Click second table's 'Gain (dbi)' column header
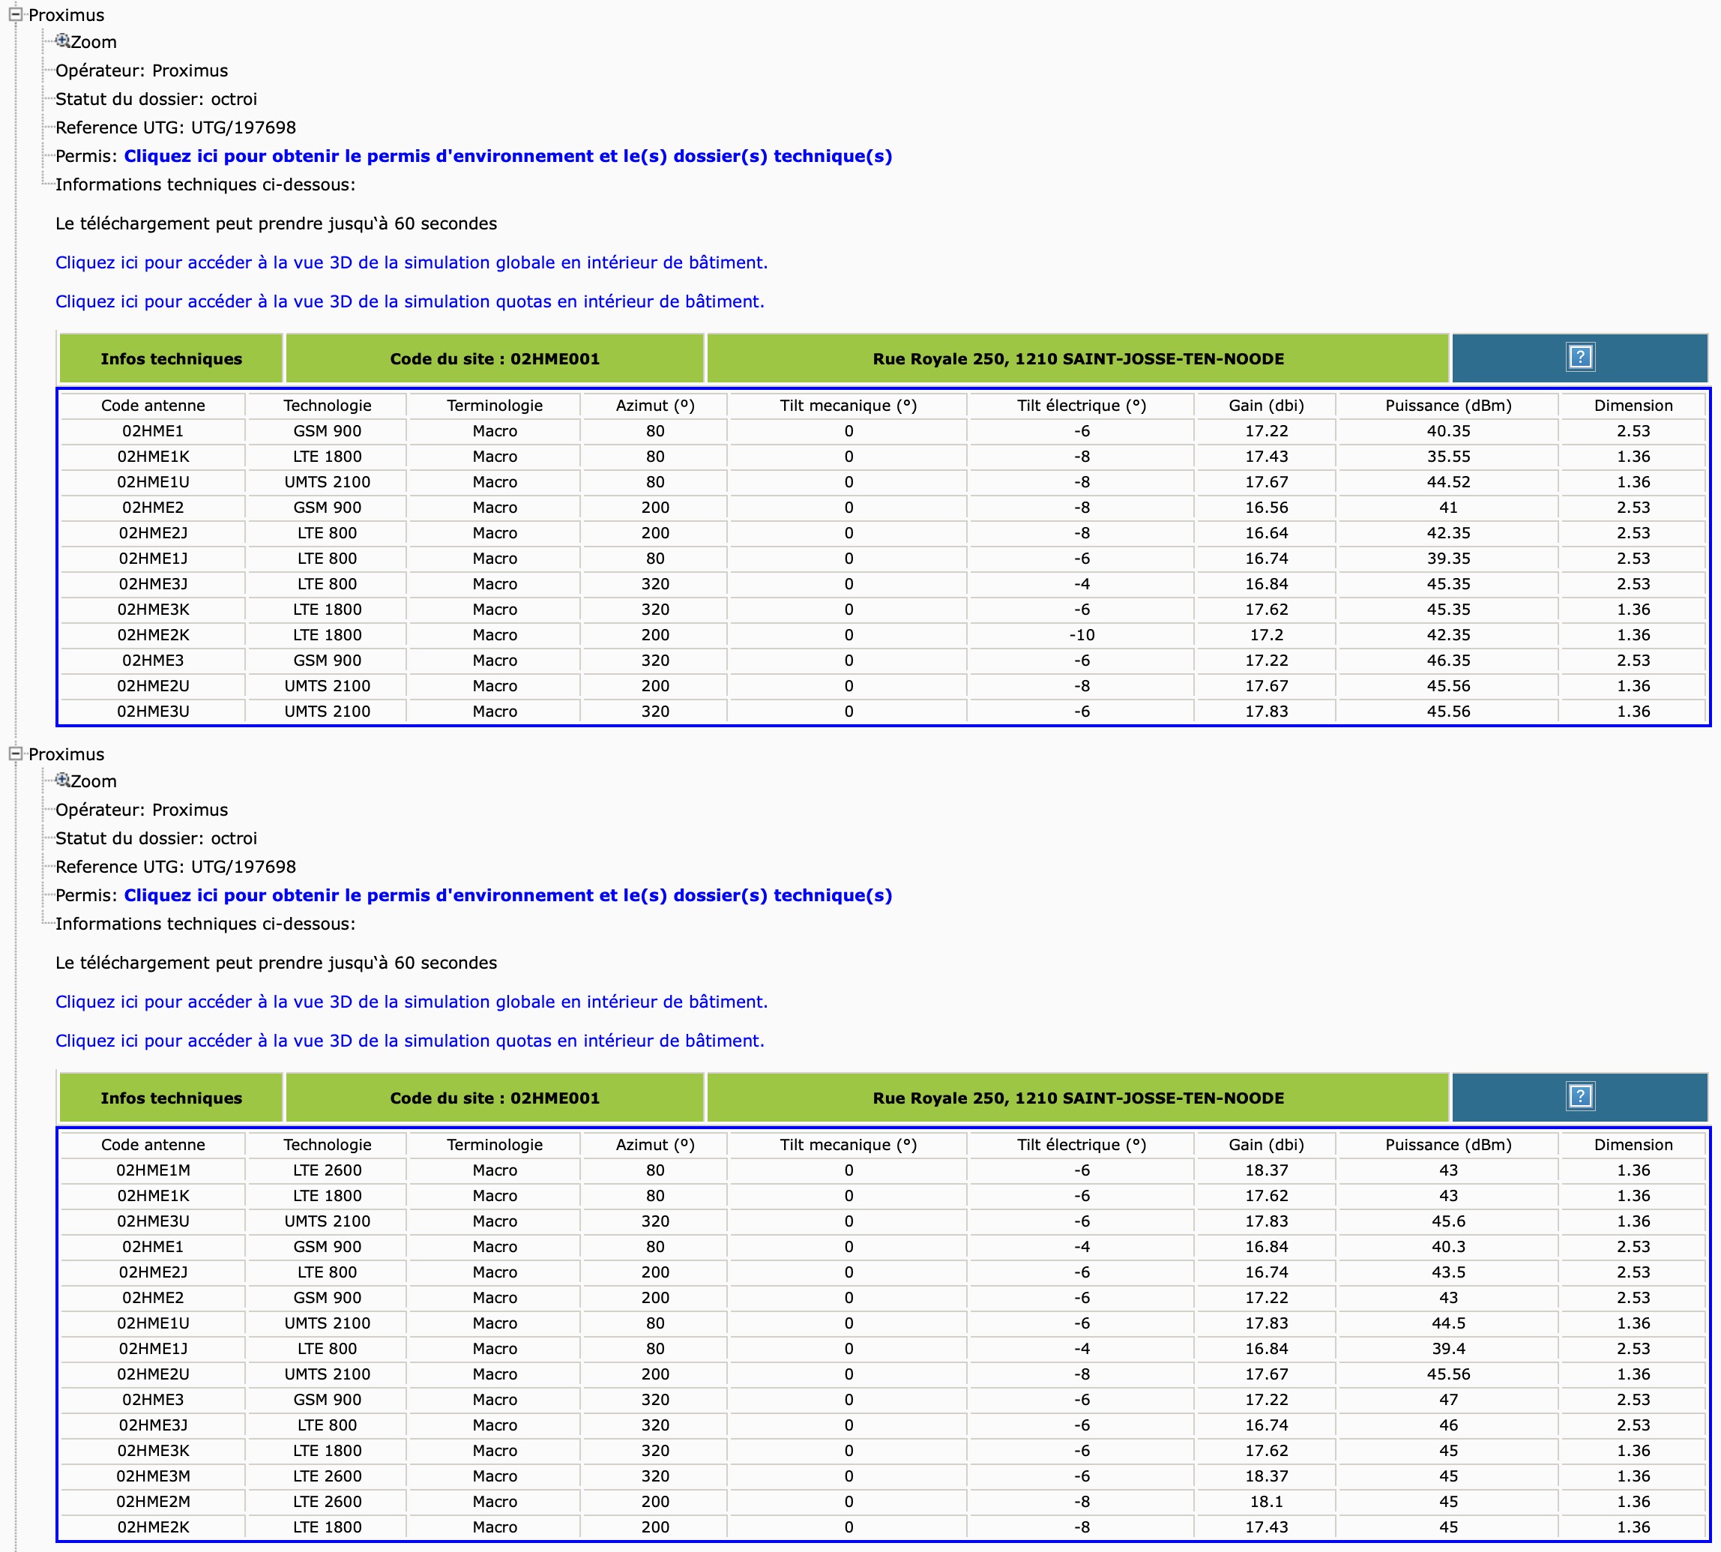This screenshot has height=1552, width=1721. (1266, 1145)
